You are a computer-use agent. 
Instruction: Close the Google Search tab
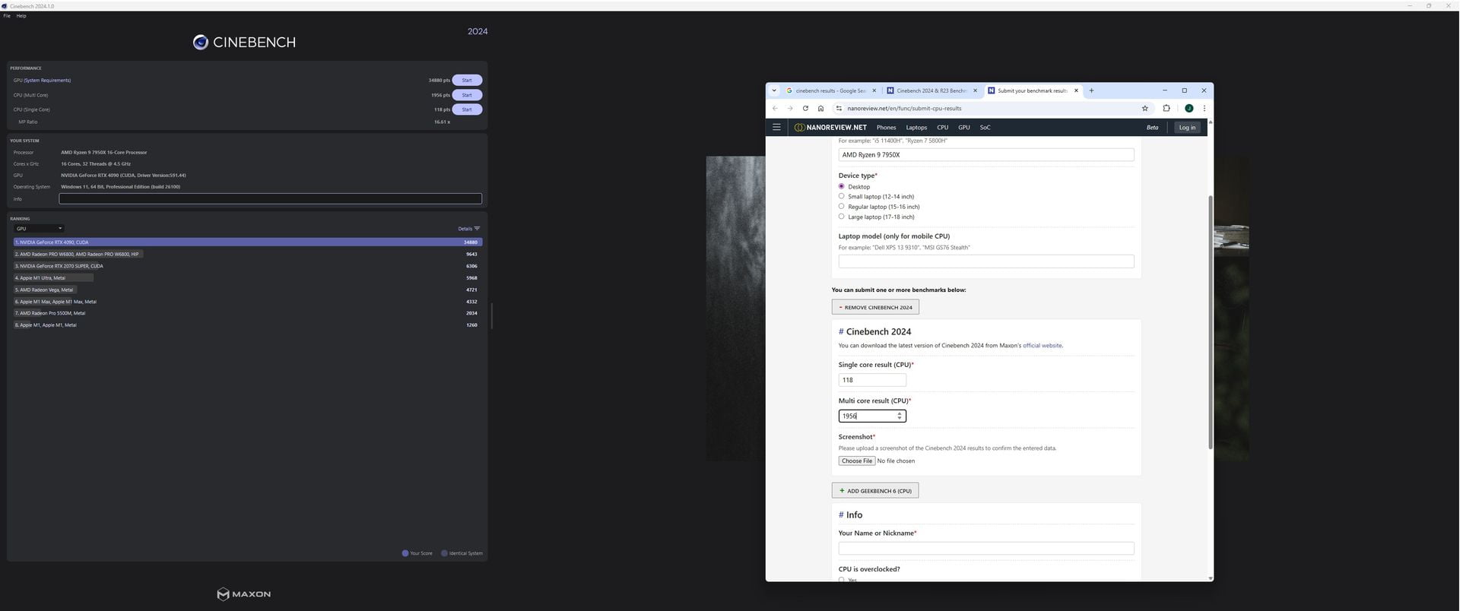[x=874, y=90]
